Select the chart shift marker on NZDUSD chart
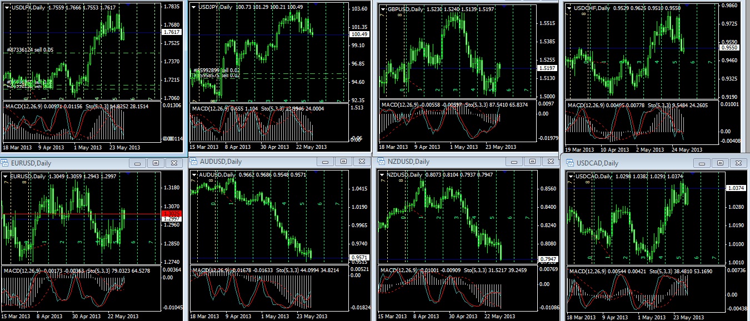Image resolution: width=750 pixels, height=321 pixels. [x=504, y=172]
